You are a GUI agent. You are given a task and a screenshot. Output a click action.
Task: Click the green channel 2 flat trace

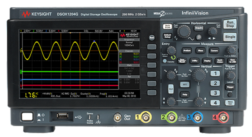pyautogui.click(x=70, y=72)
